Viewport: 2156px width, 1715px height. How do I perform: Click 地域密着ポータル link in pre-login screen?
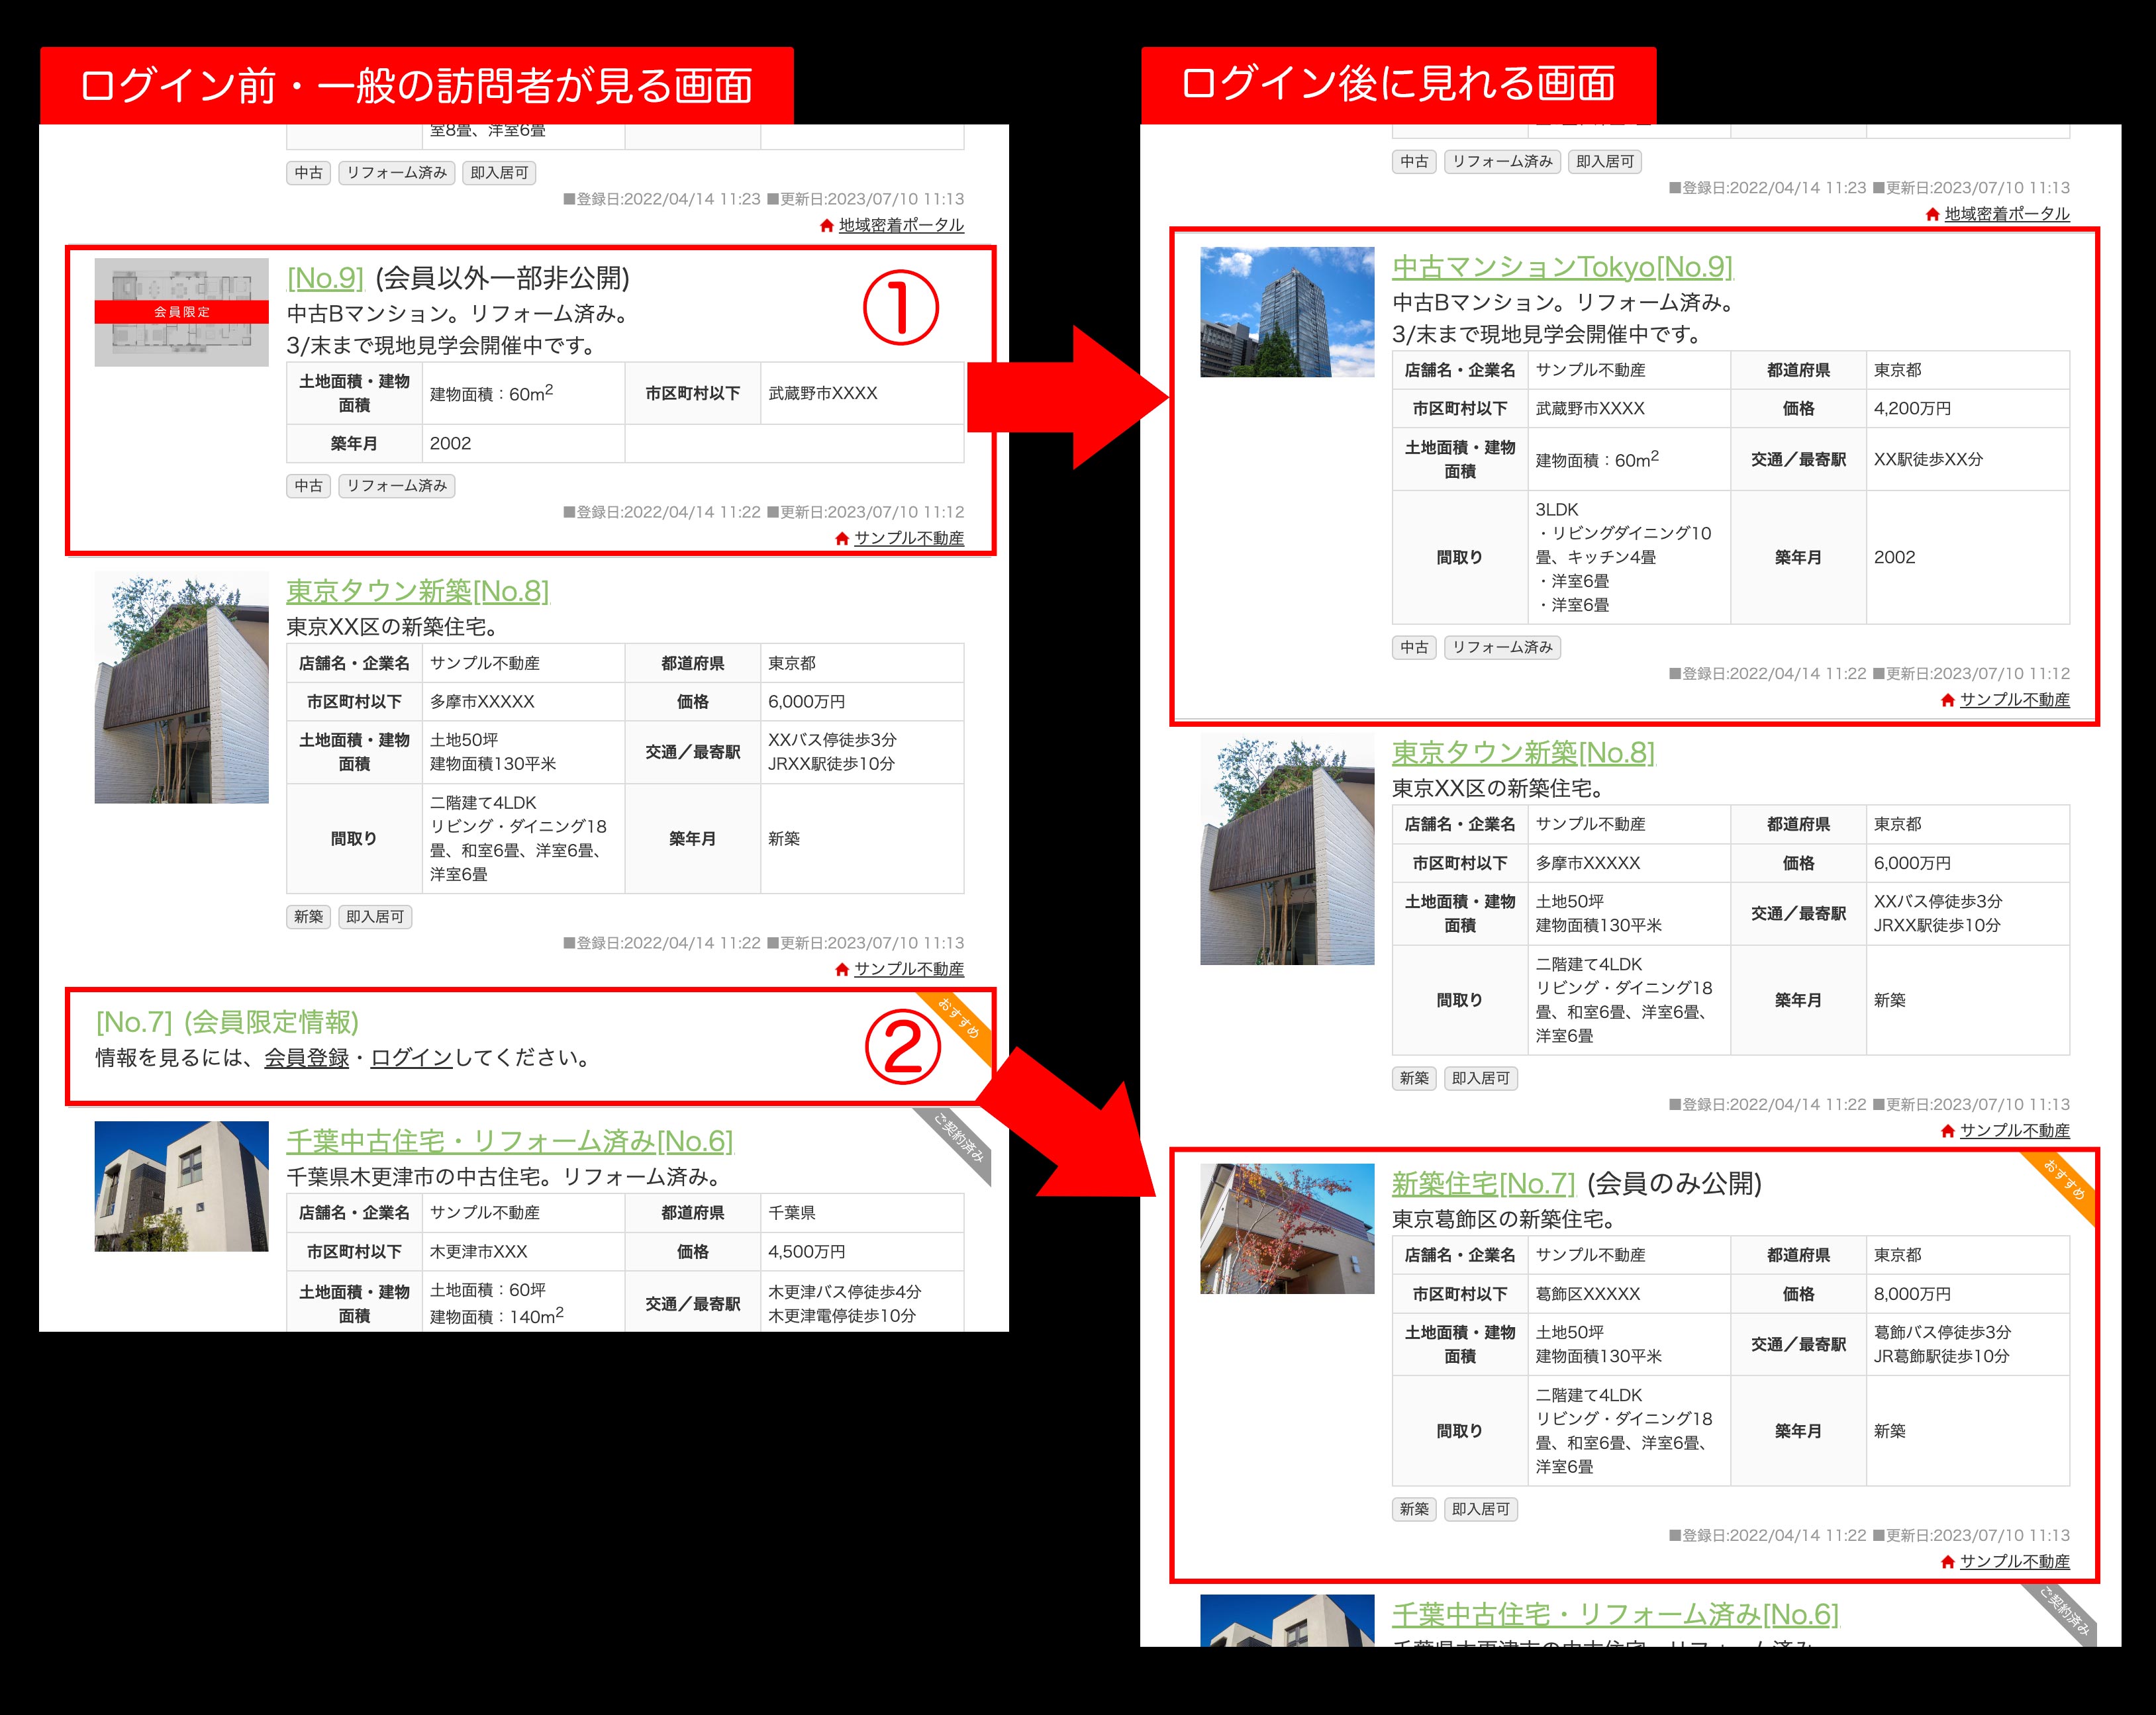[x=901, y=225]
